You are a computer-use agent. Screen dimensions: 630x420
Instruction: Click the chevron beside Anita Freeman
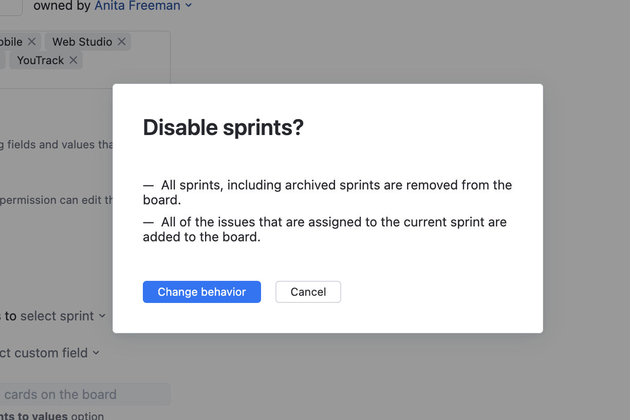click(x=189, y=6)
